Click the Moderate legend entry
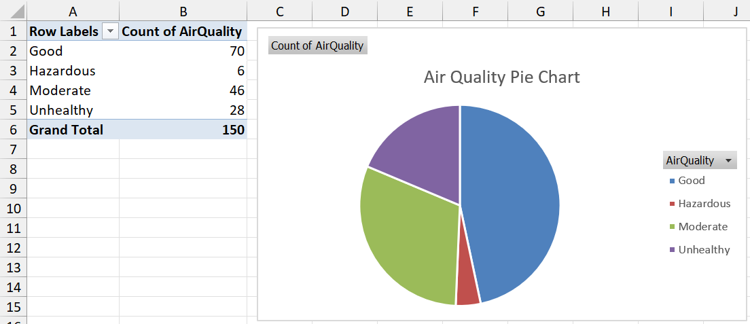The width and height of the screenshot is (750, 324). [702, 227]
